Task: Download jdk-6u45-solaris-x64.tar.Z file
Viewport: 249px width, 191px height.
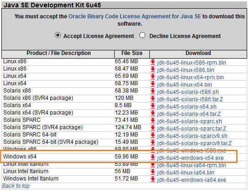Action: pos(189,114)
